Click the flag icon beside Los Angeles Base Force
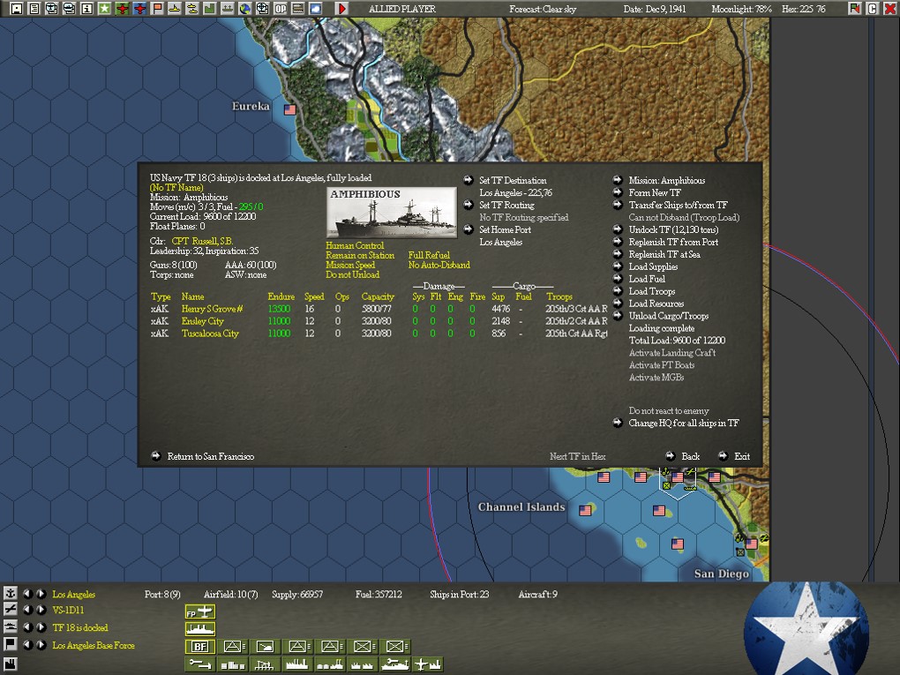Image resolution: width=900 pixels, height=675 pixels. (x=11, y=644)
